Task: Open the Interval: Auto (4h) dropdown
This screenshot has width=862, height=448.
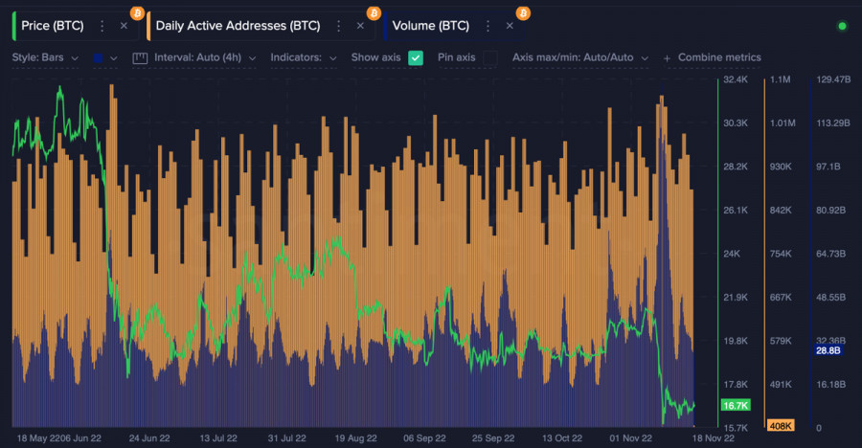Action: point(205,58)
